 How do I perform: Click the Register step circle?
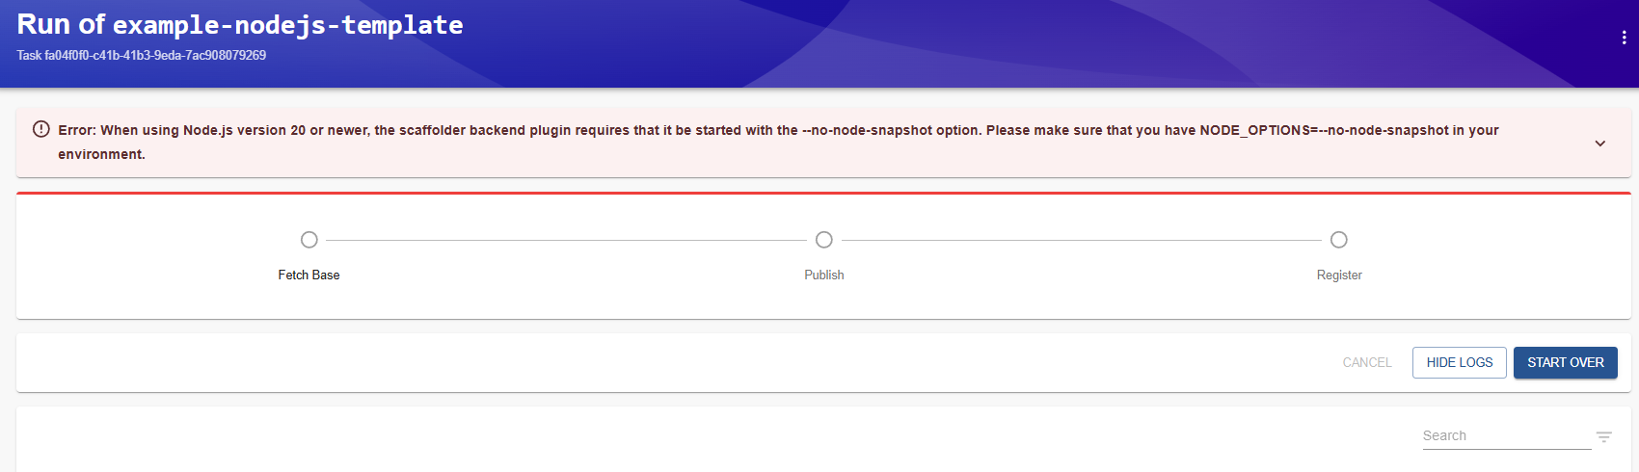(x=1339, y=240)
